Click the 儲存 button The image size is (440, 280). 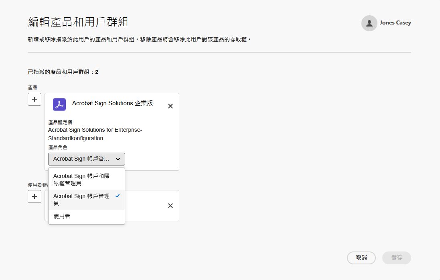397,258
